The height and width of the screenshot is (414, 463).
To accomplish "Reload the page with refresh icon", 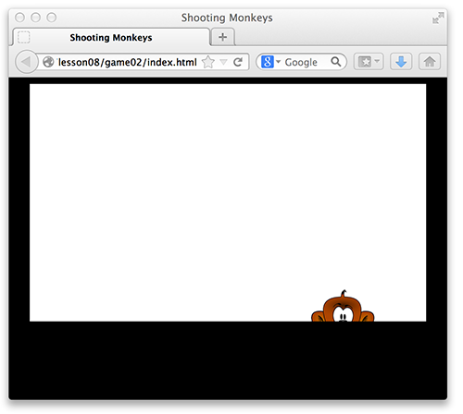I will tap(238, 62).
